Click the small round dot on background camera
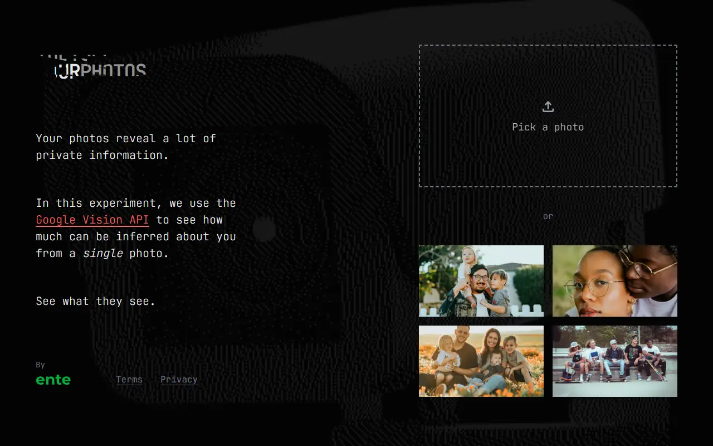 [x=264, y=230]
